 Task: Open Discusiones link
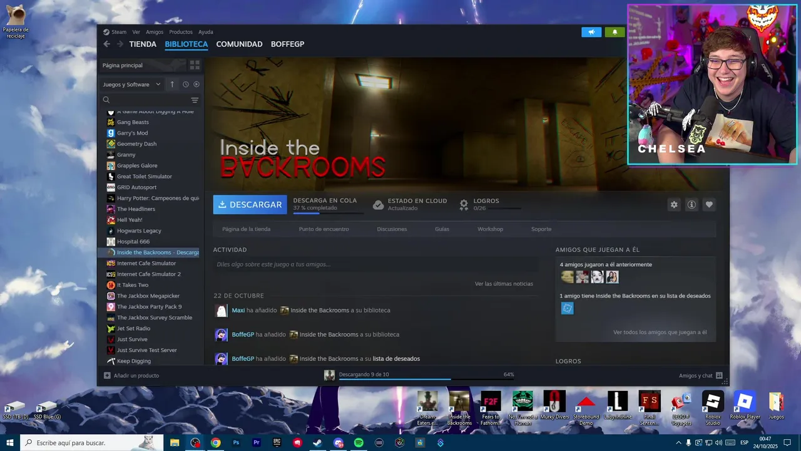click(392, 229)
